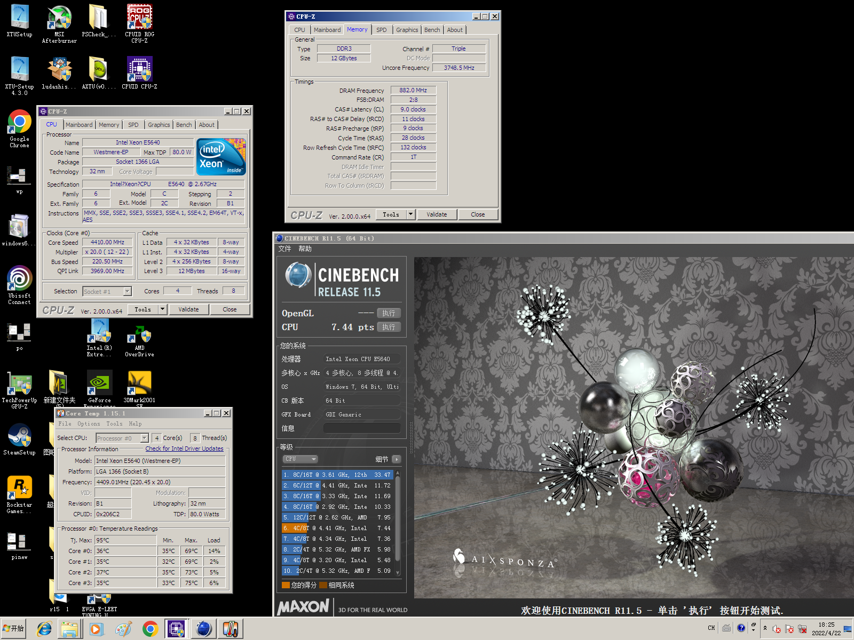This screenshot has width=854, height=640.
Task: Open GeForce Experience desktop shortcut
Action: 99,388
